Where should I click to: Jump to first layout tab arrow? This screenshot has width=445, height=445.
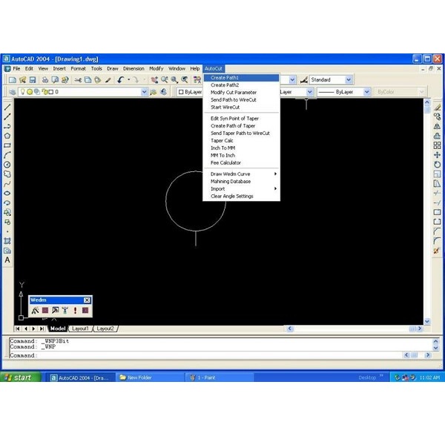click(18, 329)
